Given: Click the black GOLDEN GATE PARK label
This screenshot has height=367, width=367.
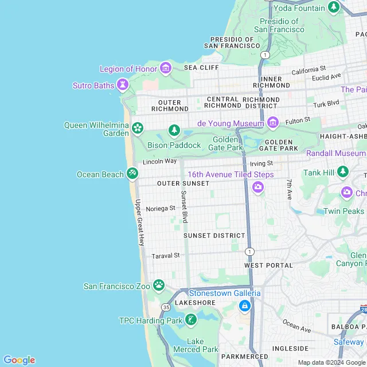Looking at the screenshot, I should [x=279, y=145].
